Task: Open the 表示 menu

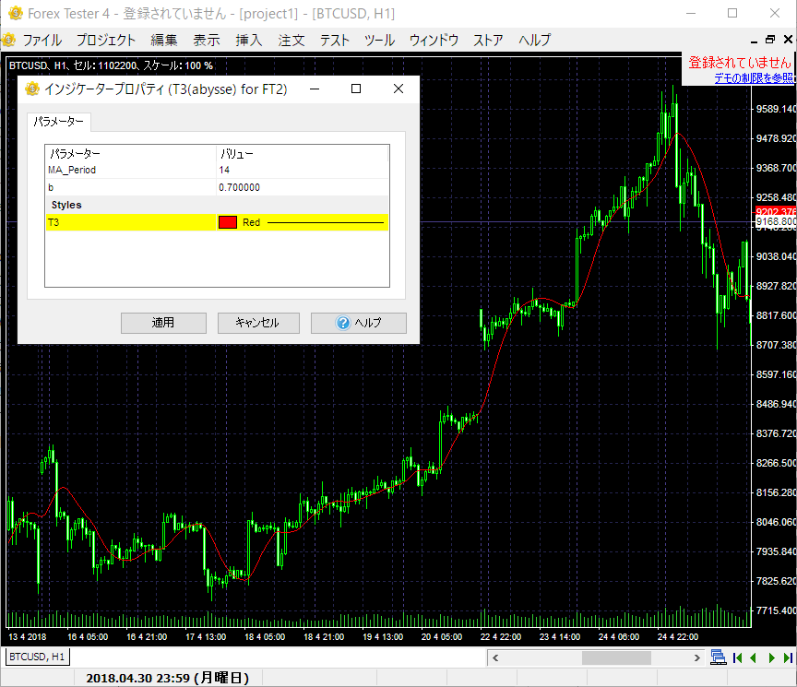Action: point(207,41)
